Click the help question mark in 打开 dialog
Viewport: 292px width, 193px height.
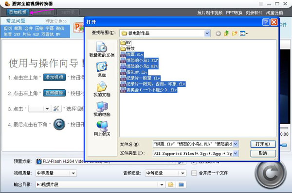pyautogui.click(x=266, y=22)
